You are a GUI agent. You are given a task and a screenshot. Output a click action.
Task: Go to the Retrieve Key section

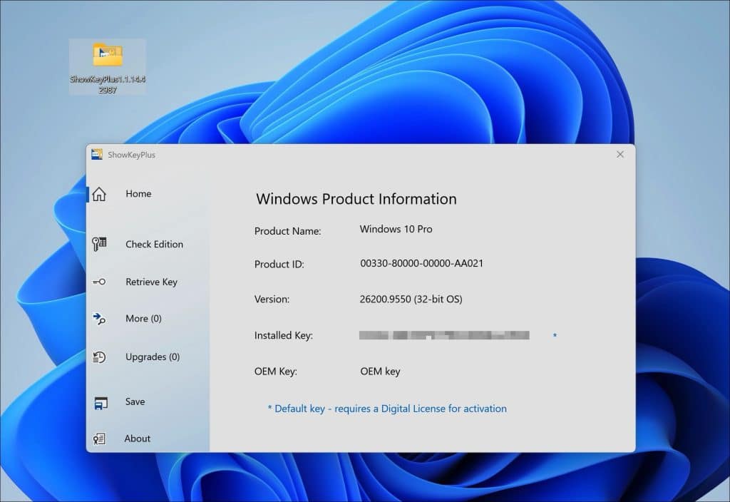tap(151, 282)
